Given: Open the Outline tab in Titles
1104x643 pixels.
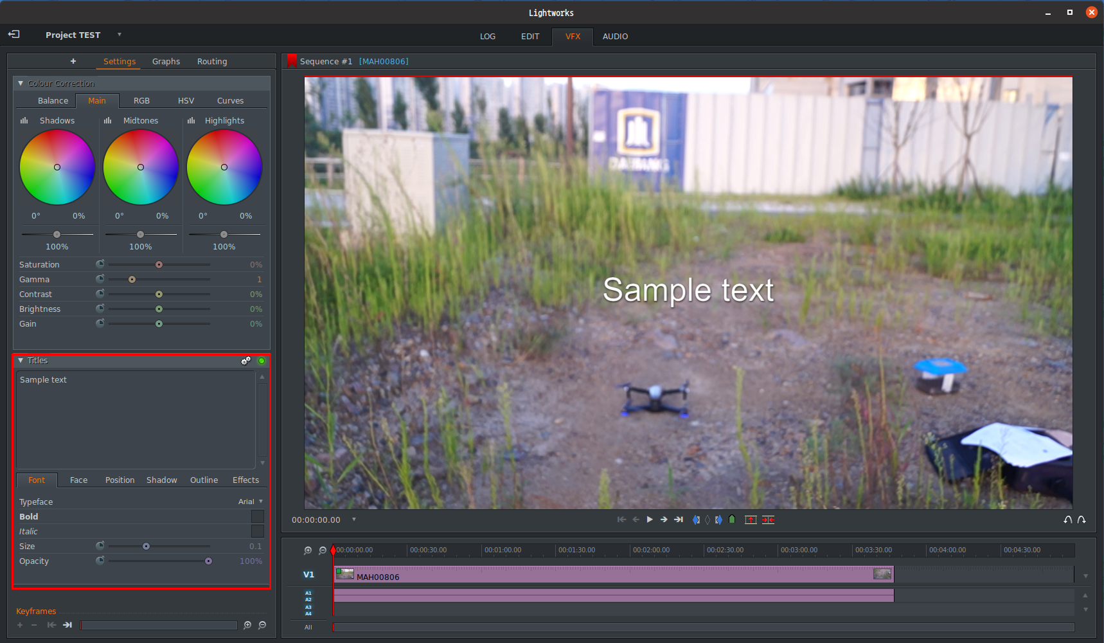Looking at the screenshot, I should (x=204, y=480).
